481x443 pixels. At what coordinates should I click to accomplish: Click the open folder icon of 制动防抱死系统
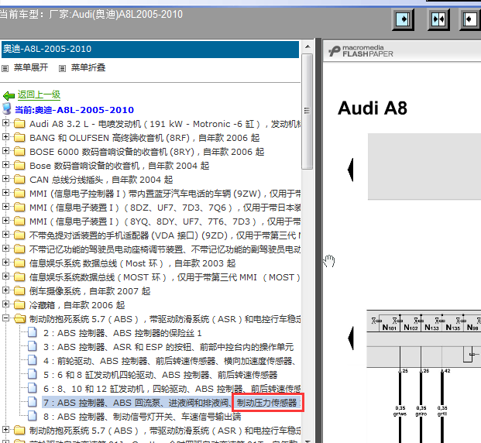click(x=20, y=319)
